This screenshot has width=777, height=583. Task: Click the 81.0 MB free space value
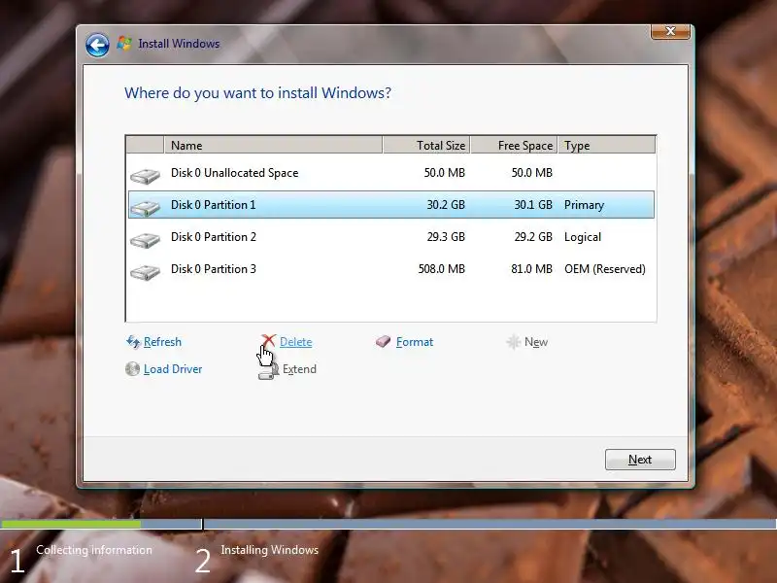pyautogui.click(x=531, y=269)
